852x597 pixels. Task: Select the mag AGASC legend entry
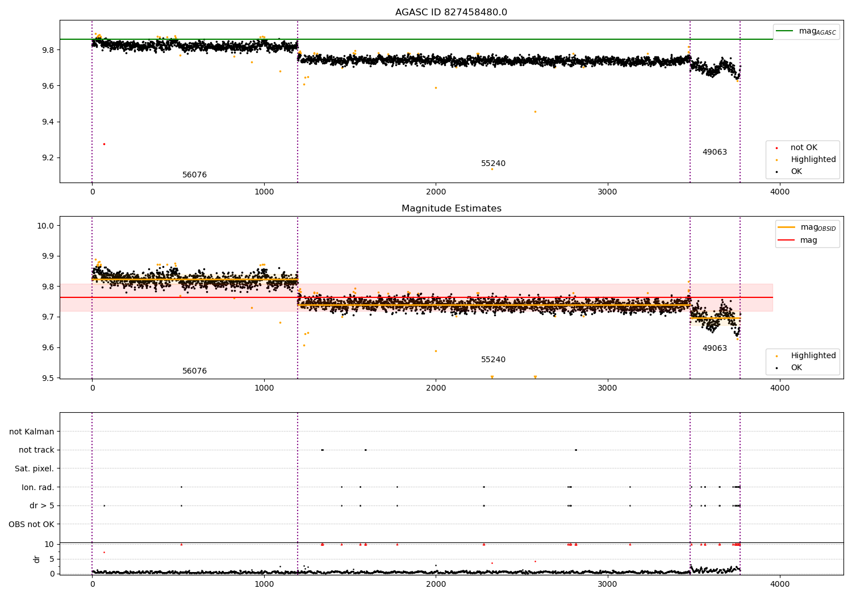click(x=806, y=31)
